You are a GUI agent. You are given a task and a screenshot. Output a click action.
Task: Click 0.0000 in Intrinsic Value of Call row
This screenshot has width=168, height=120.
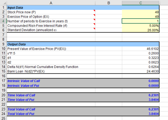tap(141, 81)
